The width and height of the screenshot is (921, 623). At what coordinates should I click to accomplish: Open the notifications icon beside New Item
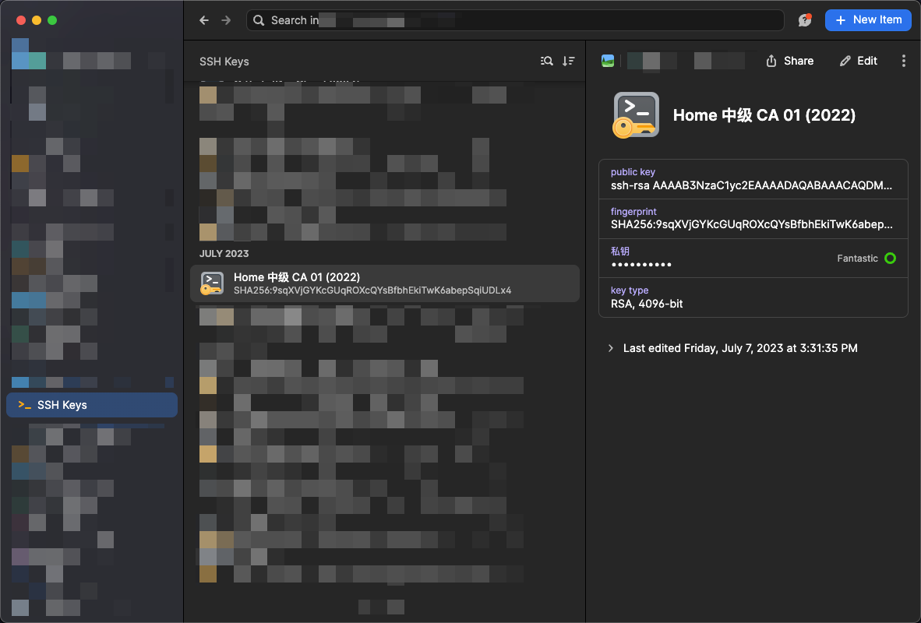coord(805,20)
